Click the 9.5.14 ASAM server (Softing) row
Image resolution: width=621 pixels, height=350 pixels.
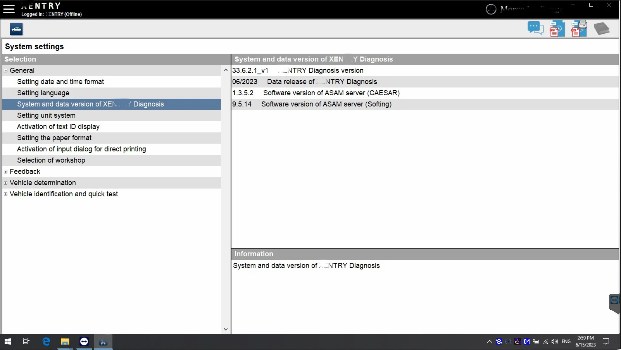click(x=425, y=104)
